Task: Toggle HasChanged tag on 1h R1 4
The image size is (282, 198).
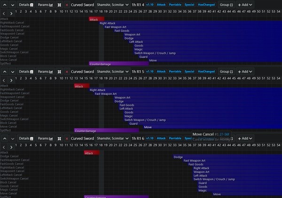Action: coord(206,5)
